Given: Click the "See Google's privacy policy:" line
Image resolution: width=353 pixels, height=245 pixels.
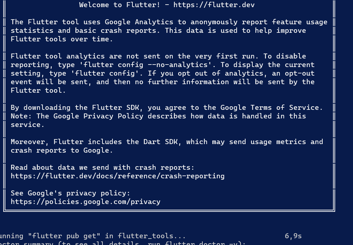Looking at the screenshot, I should point(70,193).
